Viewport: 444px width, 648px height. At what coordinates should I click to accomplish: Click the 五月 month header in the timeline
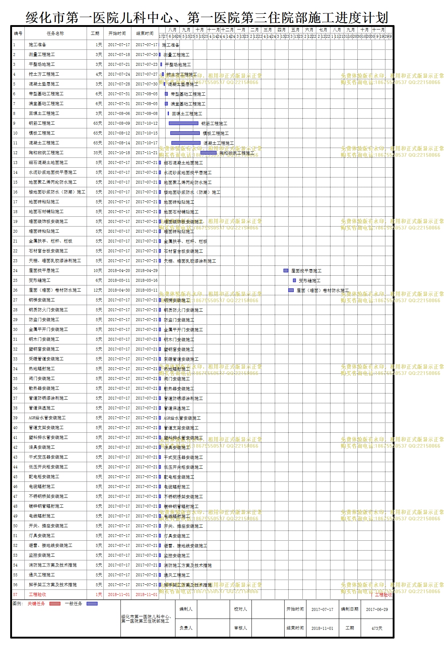pyautogui.click(x=296, y=30)
